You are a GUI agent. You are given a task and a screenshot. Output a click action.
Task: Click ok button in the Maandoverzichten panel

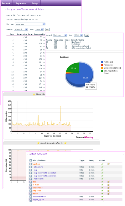pyautogui.click(x=47, y=29)
